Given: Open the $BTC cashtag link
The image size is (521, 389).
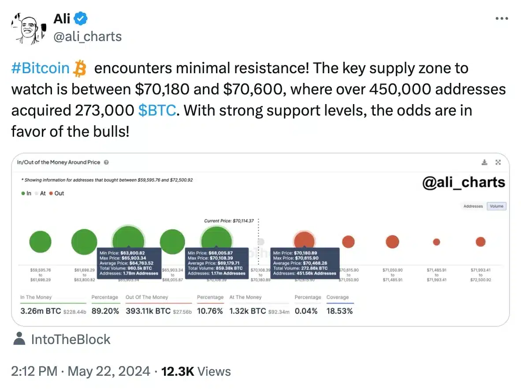Looking at the screenshot, I should 157,110.
